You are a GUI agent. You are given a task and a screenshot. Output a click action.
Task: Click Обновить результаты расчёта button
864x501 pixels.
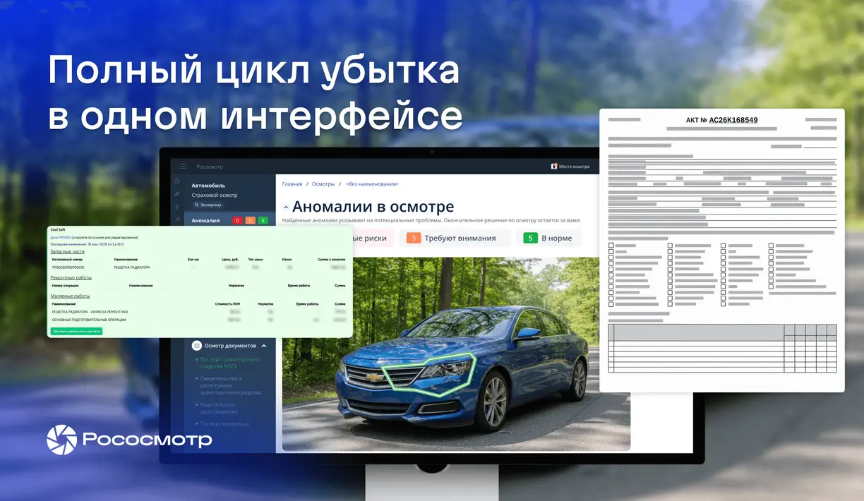point(76,331)
